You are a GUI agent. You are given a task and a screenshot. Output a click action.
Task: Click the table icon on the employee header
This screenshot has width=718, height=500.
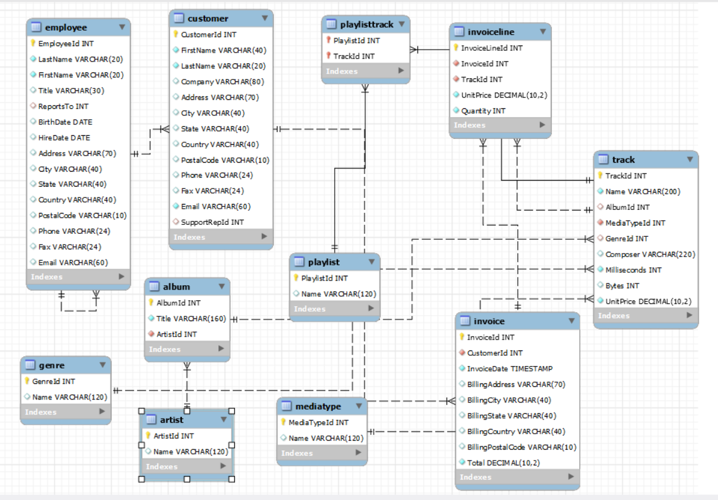[x=35, y=27]
